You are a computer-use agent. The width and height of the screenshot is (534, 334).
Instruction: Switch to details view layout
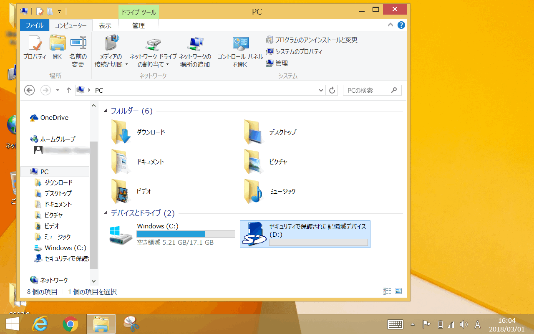click(387, 291)
